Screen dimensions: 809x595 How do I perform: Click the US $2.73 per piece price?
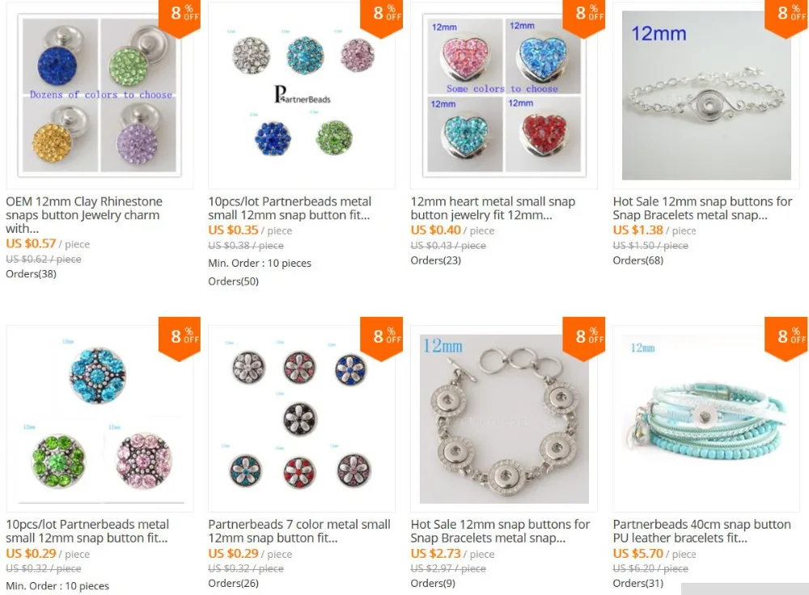click(436, 554)
